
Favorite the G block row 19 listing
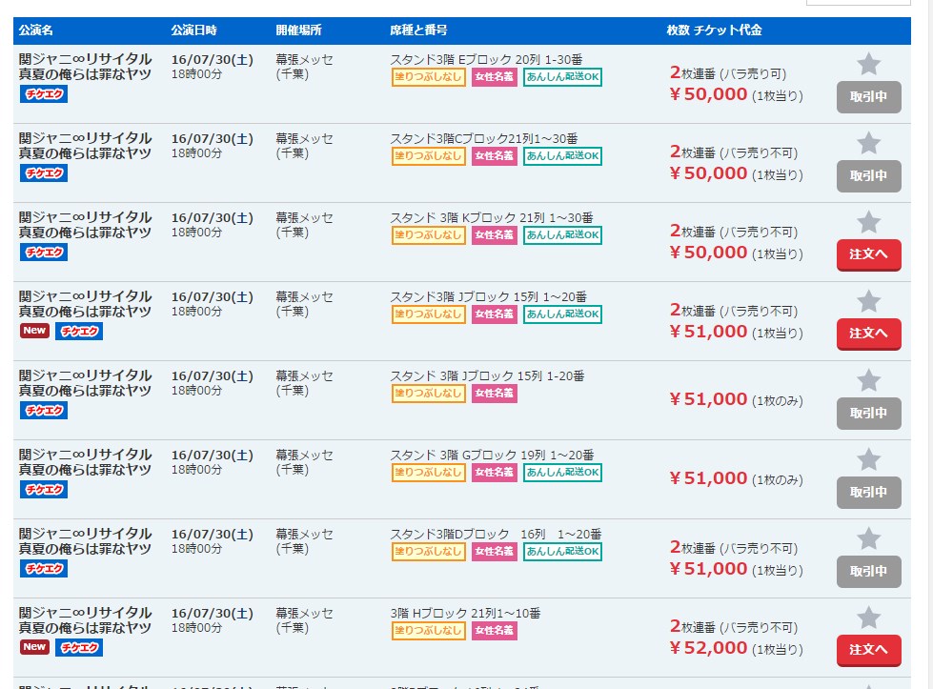[869, 460]
